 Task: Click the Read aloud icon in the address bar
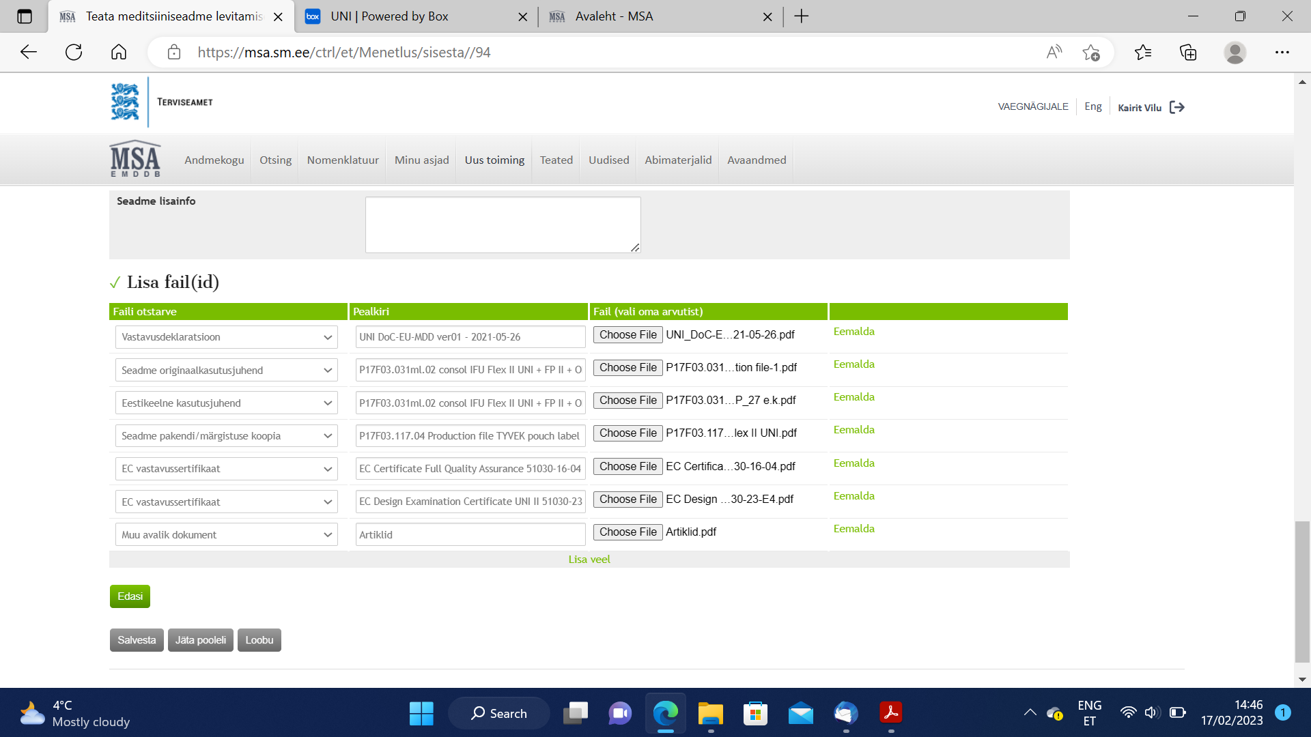pyautogui.click(x=1054, y=53)
